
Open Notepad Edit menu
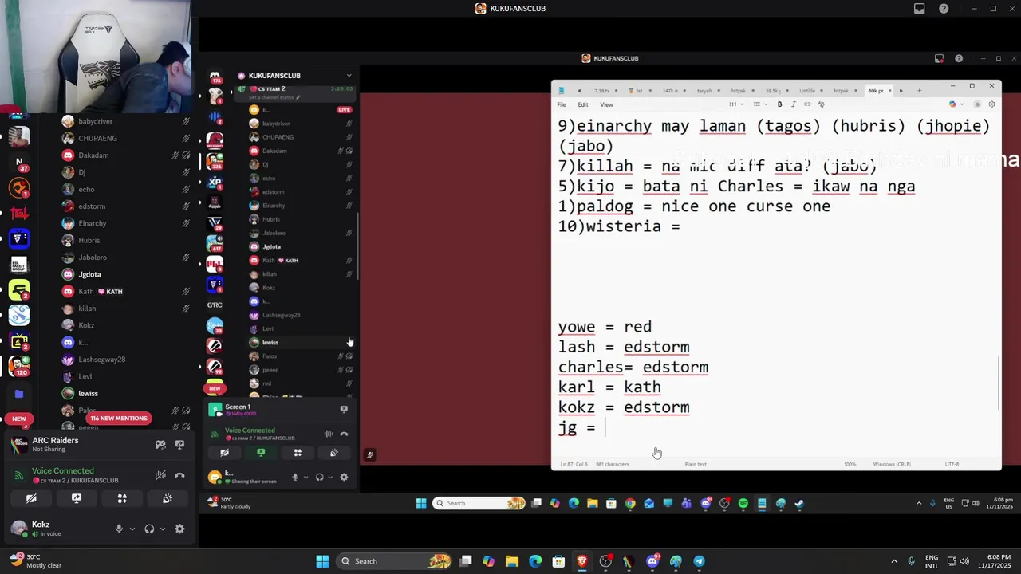[x=583, y=104]
